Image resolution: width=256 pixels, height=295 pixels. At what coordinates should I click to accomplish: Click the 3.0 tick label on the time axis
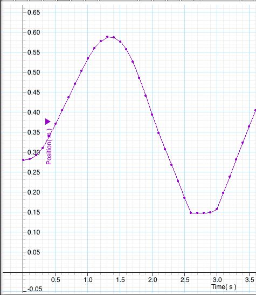217,280
